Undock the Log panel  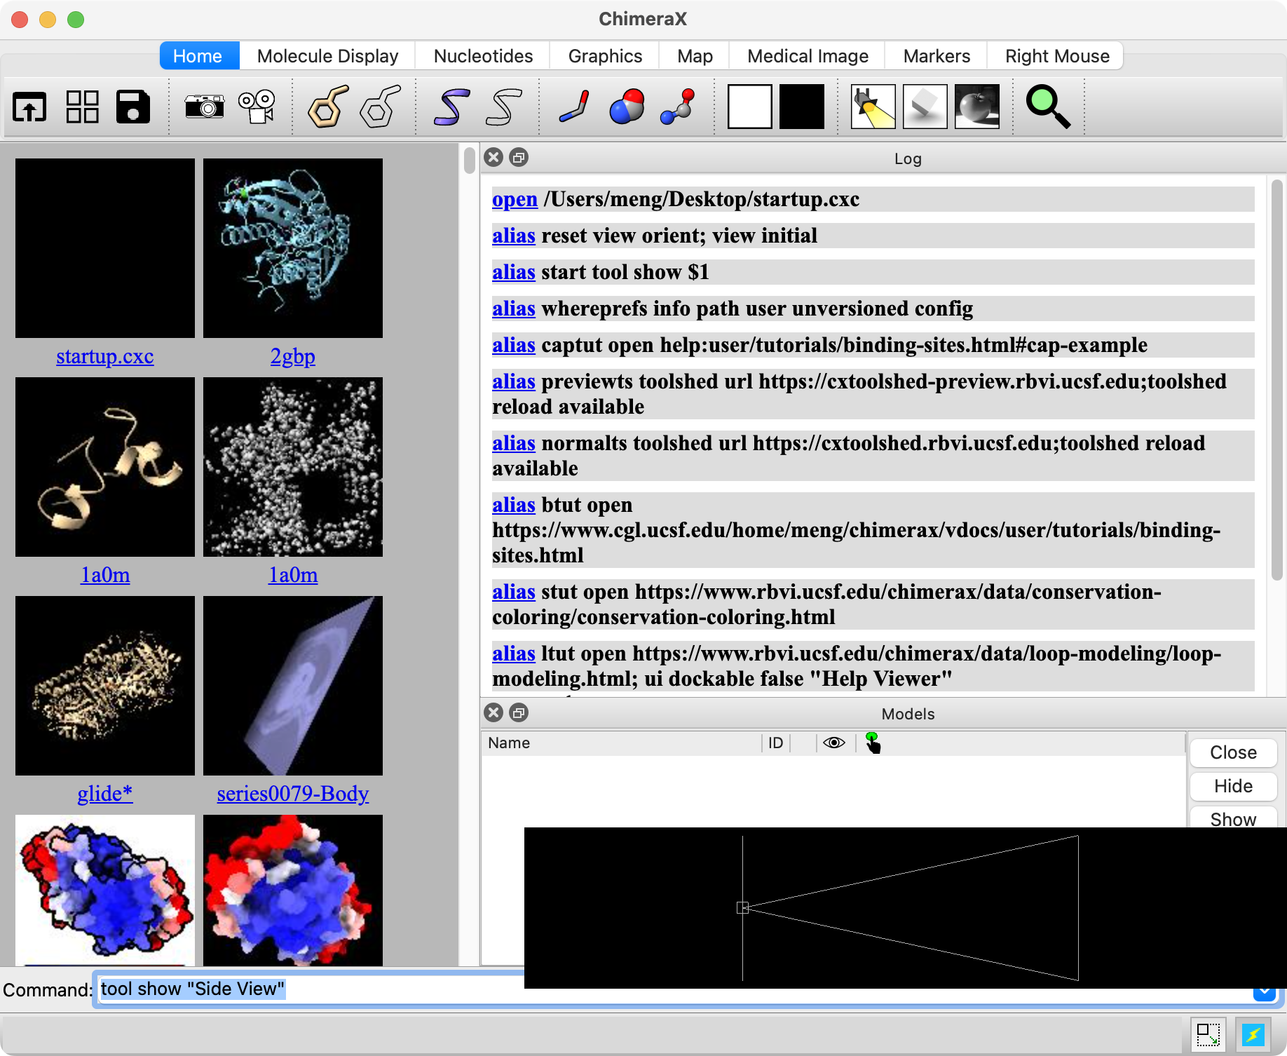pyautogui.click(x=519, y=158)
